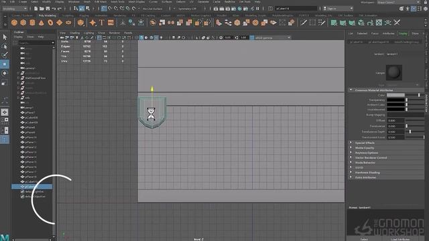The image size is (429, 241).
Task: Create a polygon cube from the shelf
Action: pos(23,23)
